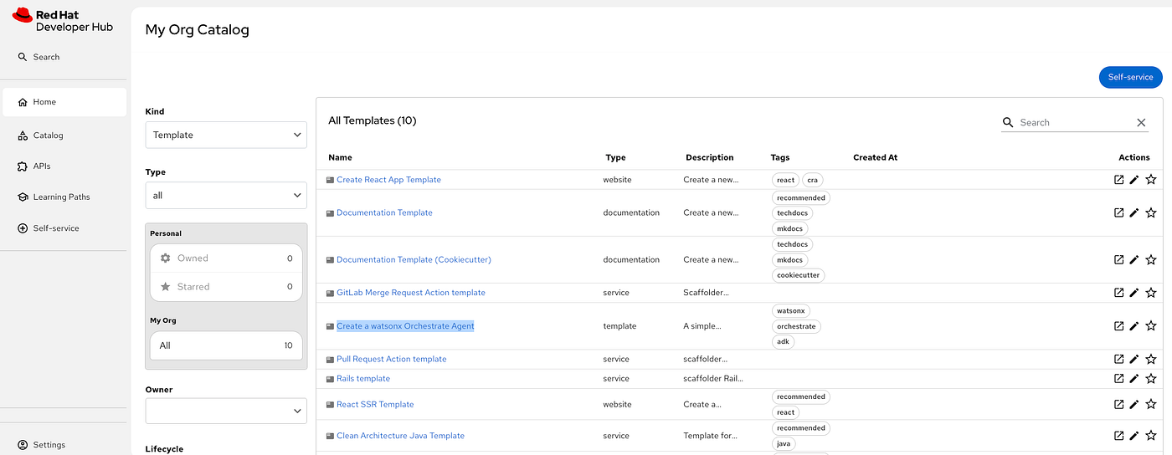Click the cookiecutter tag chip
Image resolution: width=1172 pixels, height=455 pixels.
pyautogui.click(x=798, y=275)
